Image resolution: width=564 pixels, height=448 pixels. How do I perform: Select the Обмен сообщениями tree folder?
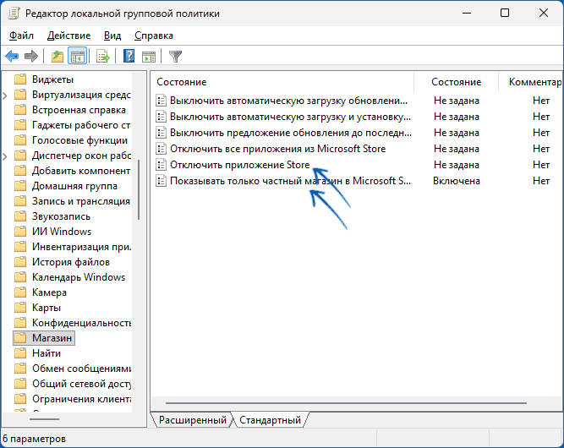(x=81, y=369)
